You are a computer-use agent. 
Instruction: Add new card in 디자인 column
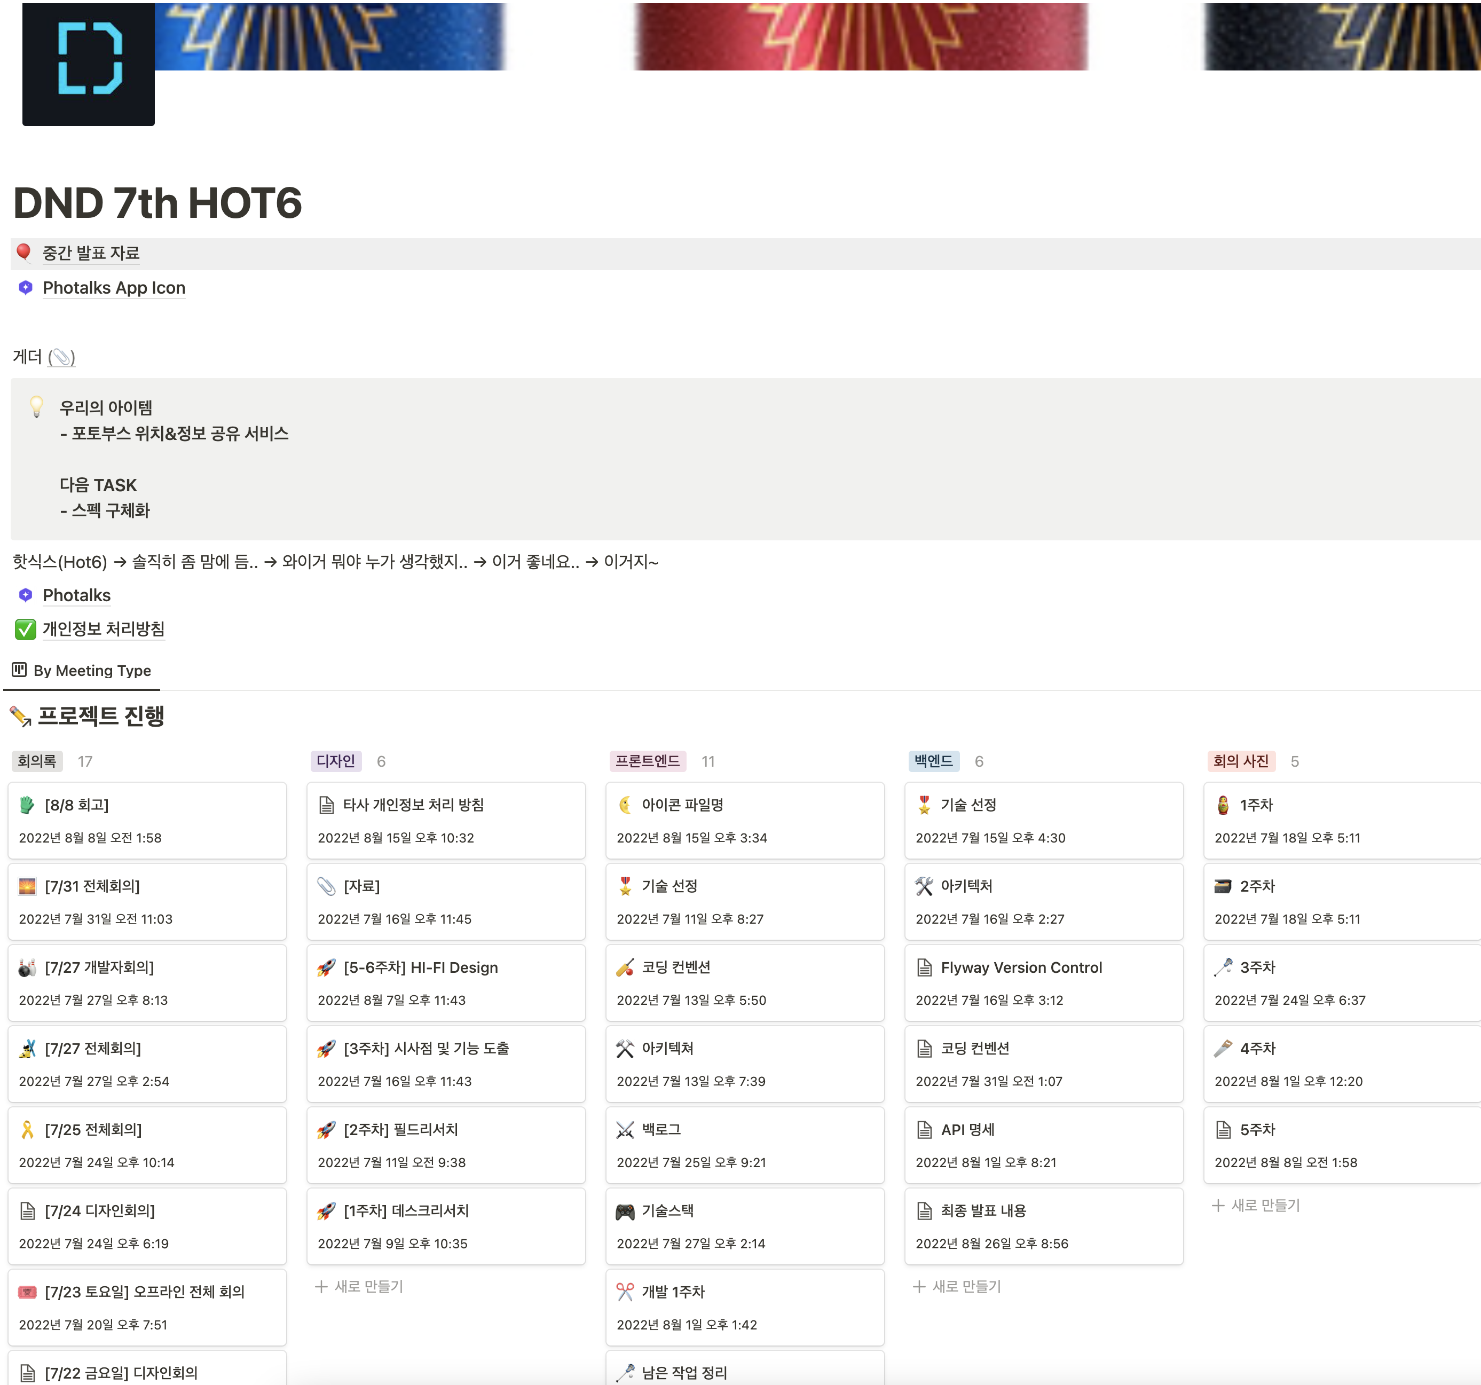point(359,1286)
